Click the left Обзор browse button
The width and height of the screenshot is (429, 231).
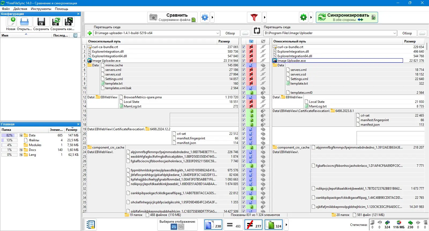pyautogui.click(x=230, y=33)
